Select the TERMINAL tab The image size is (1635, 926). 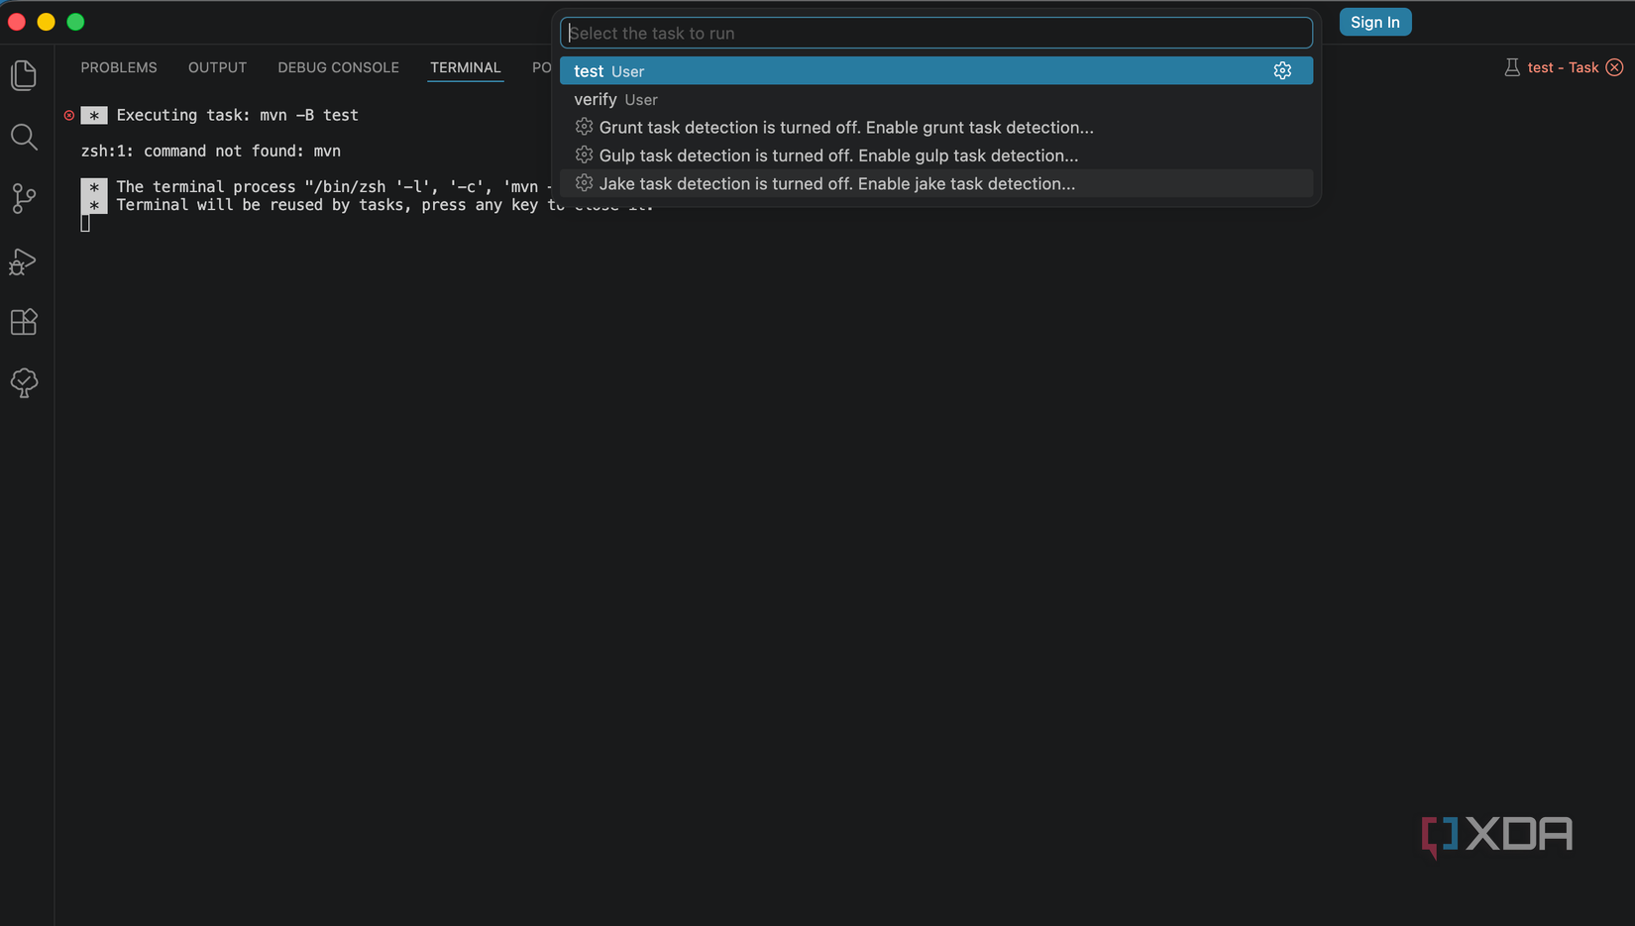pos(465,67)
